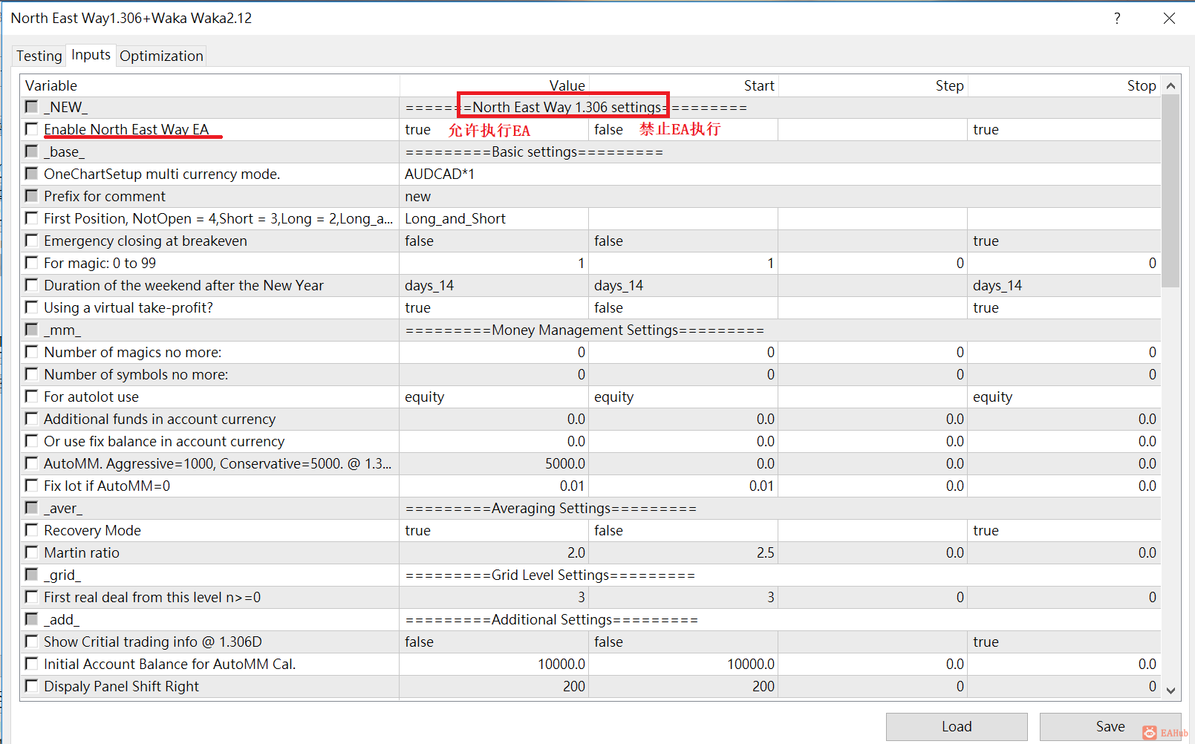The width and height of the screenshot is (1195, 744).
Task: Check the Number of magics no more box
Action: coord(32,352)
